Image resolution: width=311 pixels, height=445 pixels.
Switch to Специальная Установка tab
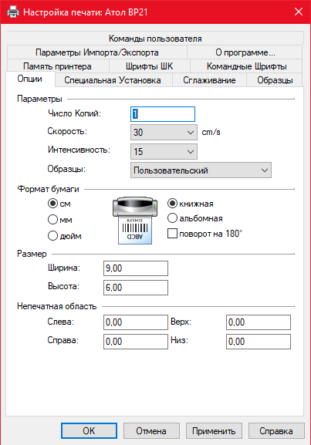113,80
